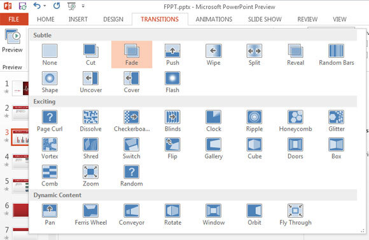Image resolution: width=369 pixels, height=240 pixels.
Task: Apply the Window transition
Action: click(213, 215)
